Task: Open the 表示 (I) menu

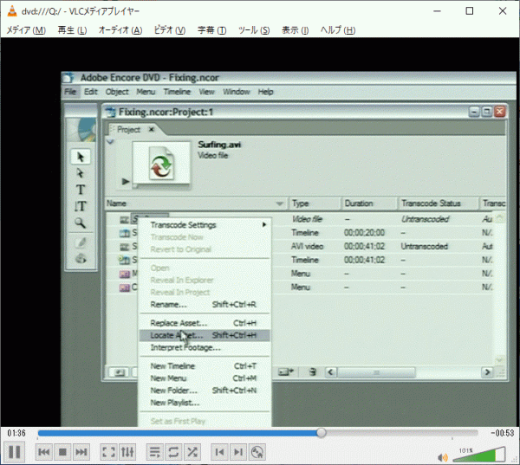Action: click(295, 30)
